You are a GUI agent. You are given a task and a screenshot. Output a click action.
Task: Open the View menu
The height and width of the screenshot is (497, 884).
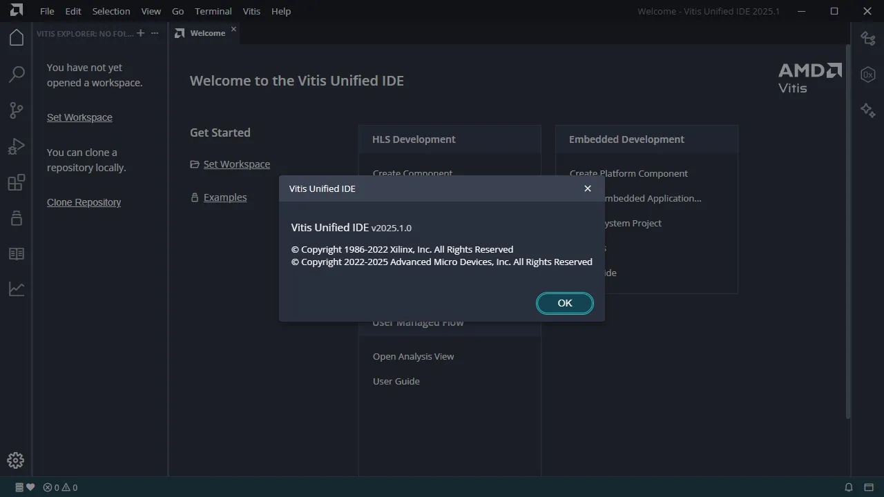coord(151,11)
